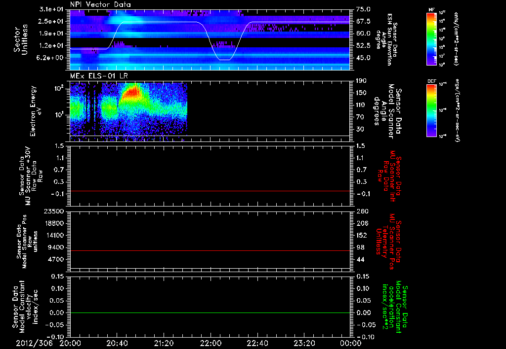The width and height of the screenshot is (506, 349).
Task: Click the '18800' scanner position tick
Action: click(55, 223)
